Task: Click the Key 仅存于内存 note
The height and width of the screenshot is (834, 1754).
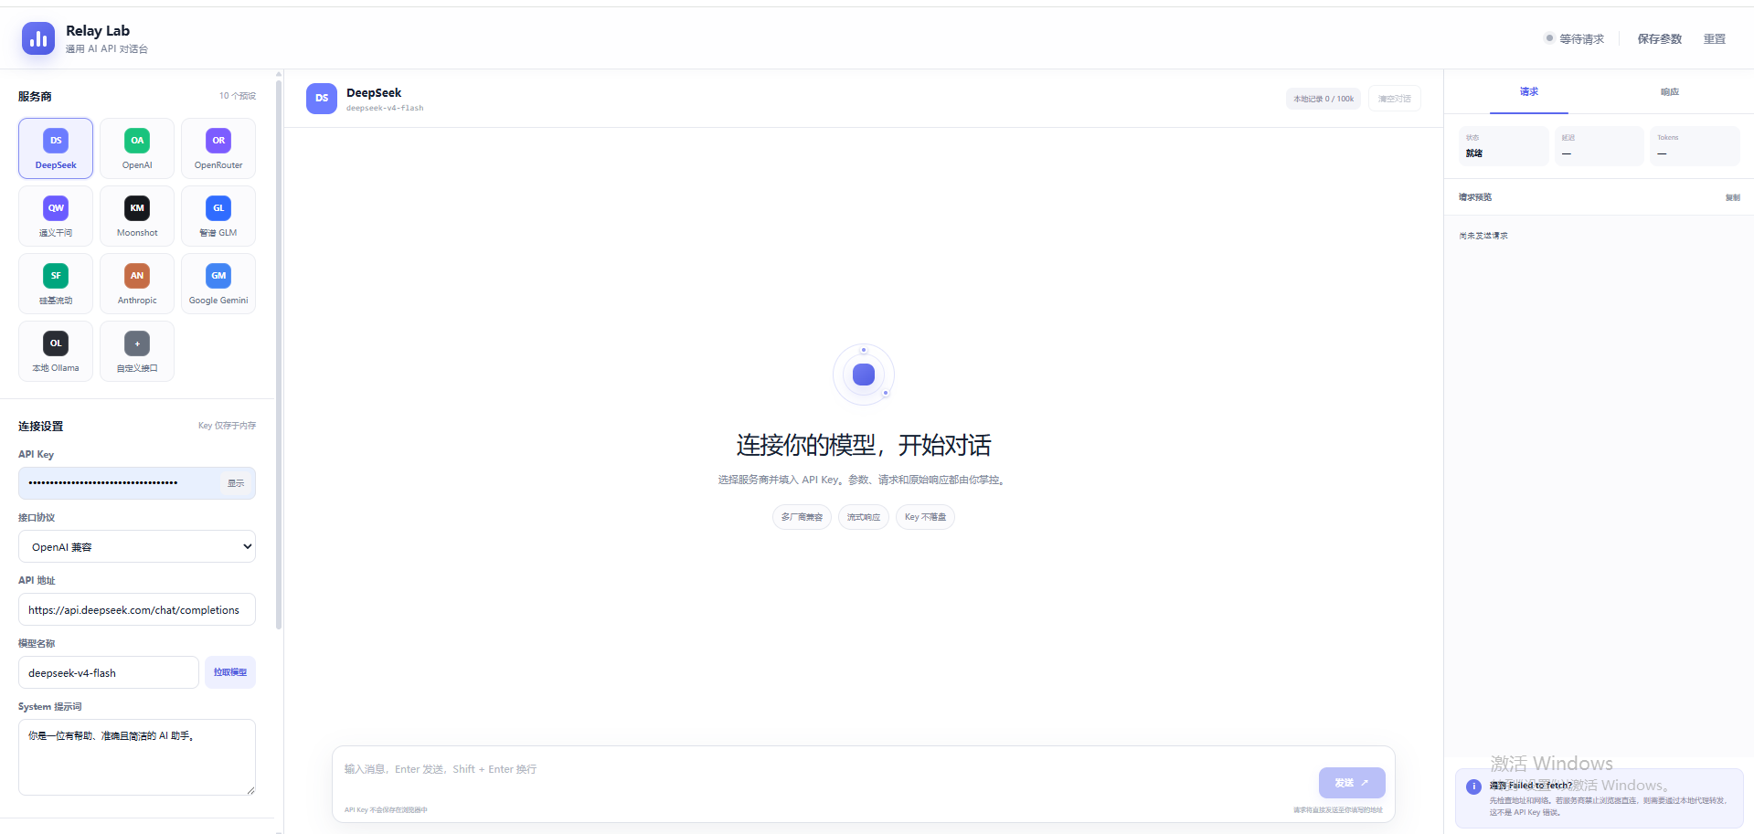Action: (x=228, y=426)
